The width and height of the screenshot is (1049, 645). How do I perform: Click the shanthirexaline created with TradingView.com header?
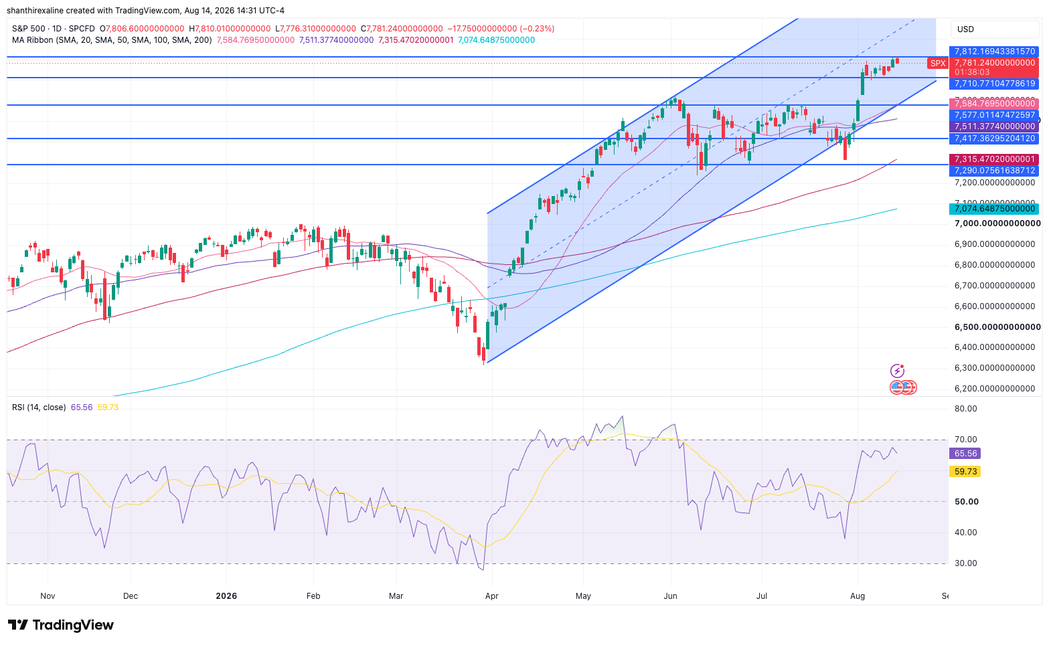coord(145,10)
